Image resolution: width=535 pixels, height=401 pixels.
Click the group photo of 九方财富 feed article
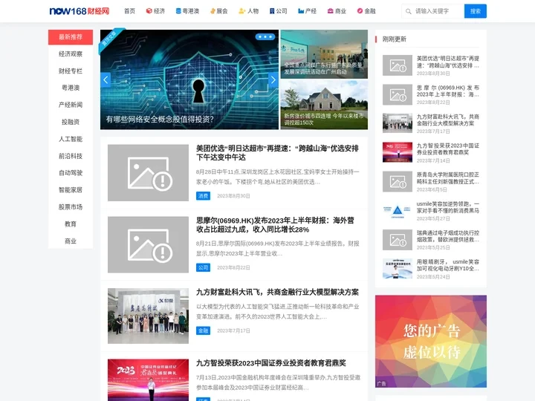point(148,316)
